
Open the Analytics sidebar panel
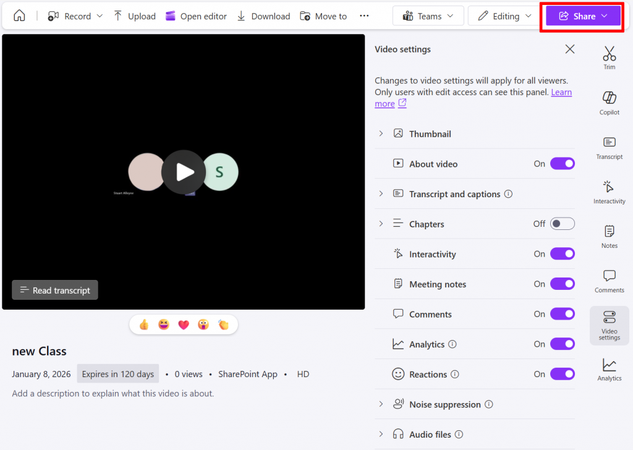point(609,369)
